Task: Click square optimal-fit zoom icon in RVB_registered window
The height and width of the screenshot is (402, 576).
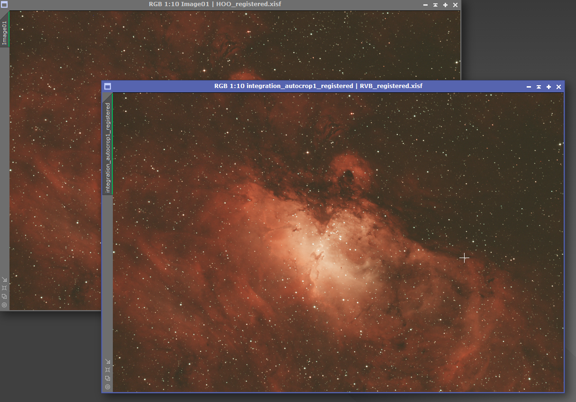Action: pos(108,370)
